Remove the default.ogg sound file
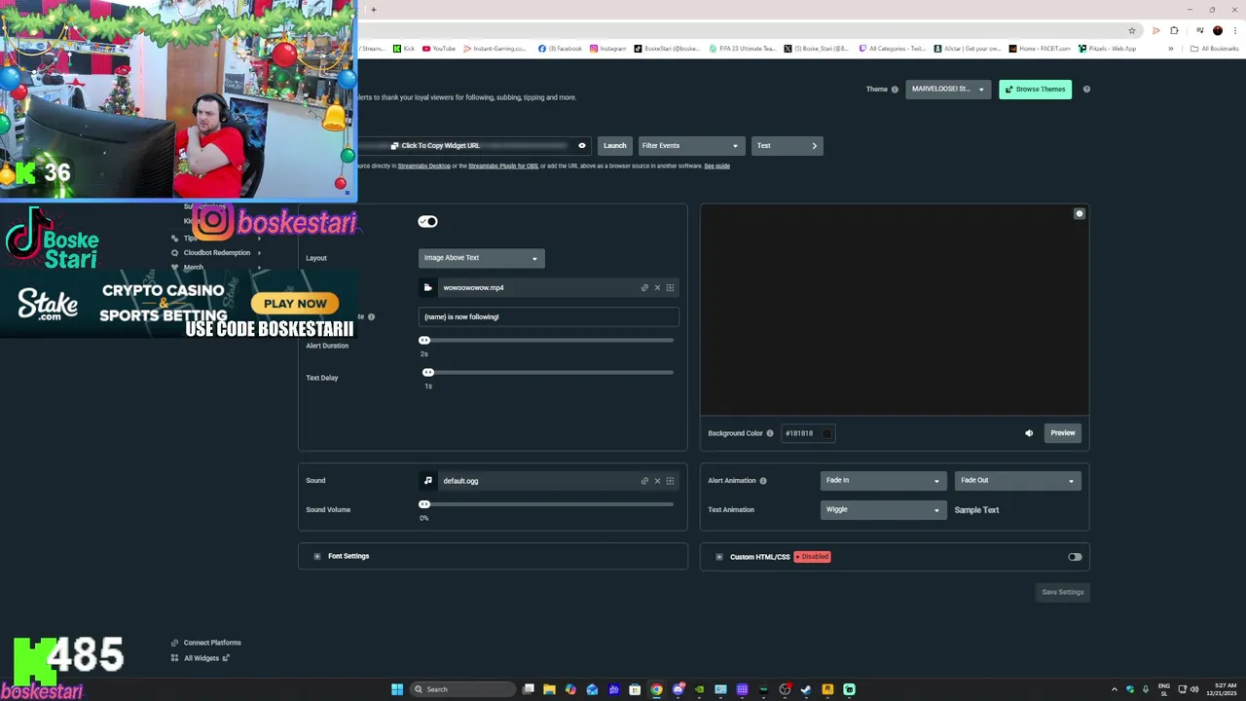Image resolution: width=1246 pixels, height=701 pixels. pos(657,481)
